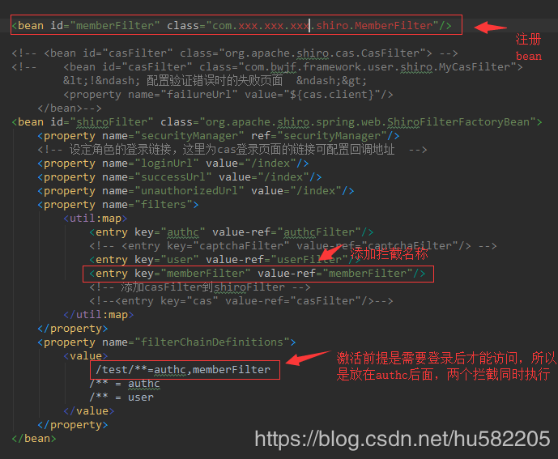Click ShiroFilterFactoryBean class name
Image resolution: width=558 pixels, height=459 pixels.
point(458,122)
